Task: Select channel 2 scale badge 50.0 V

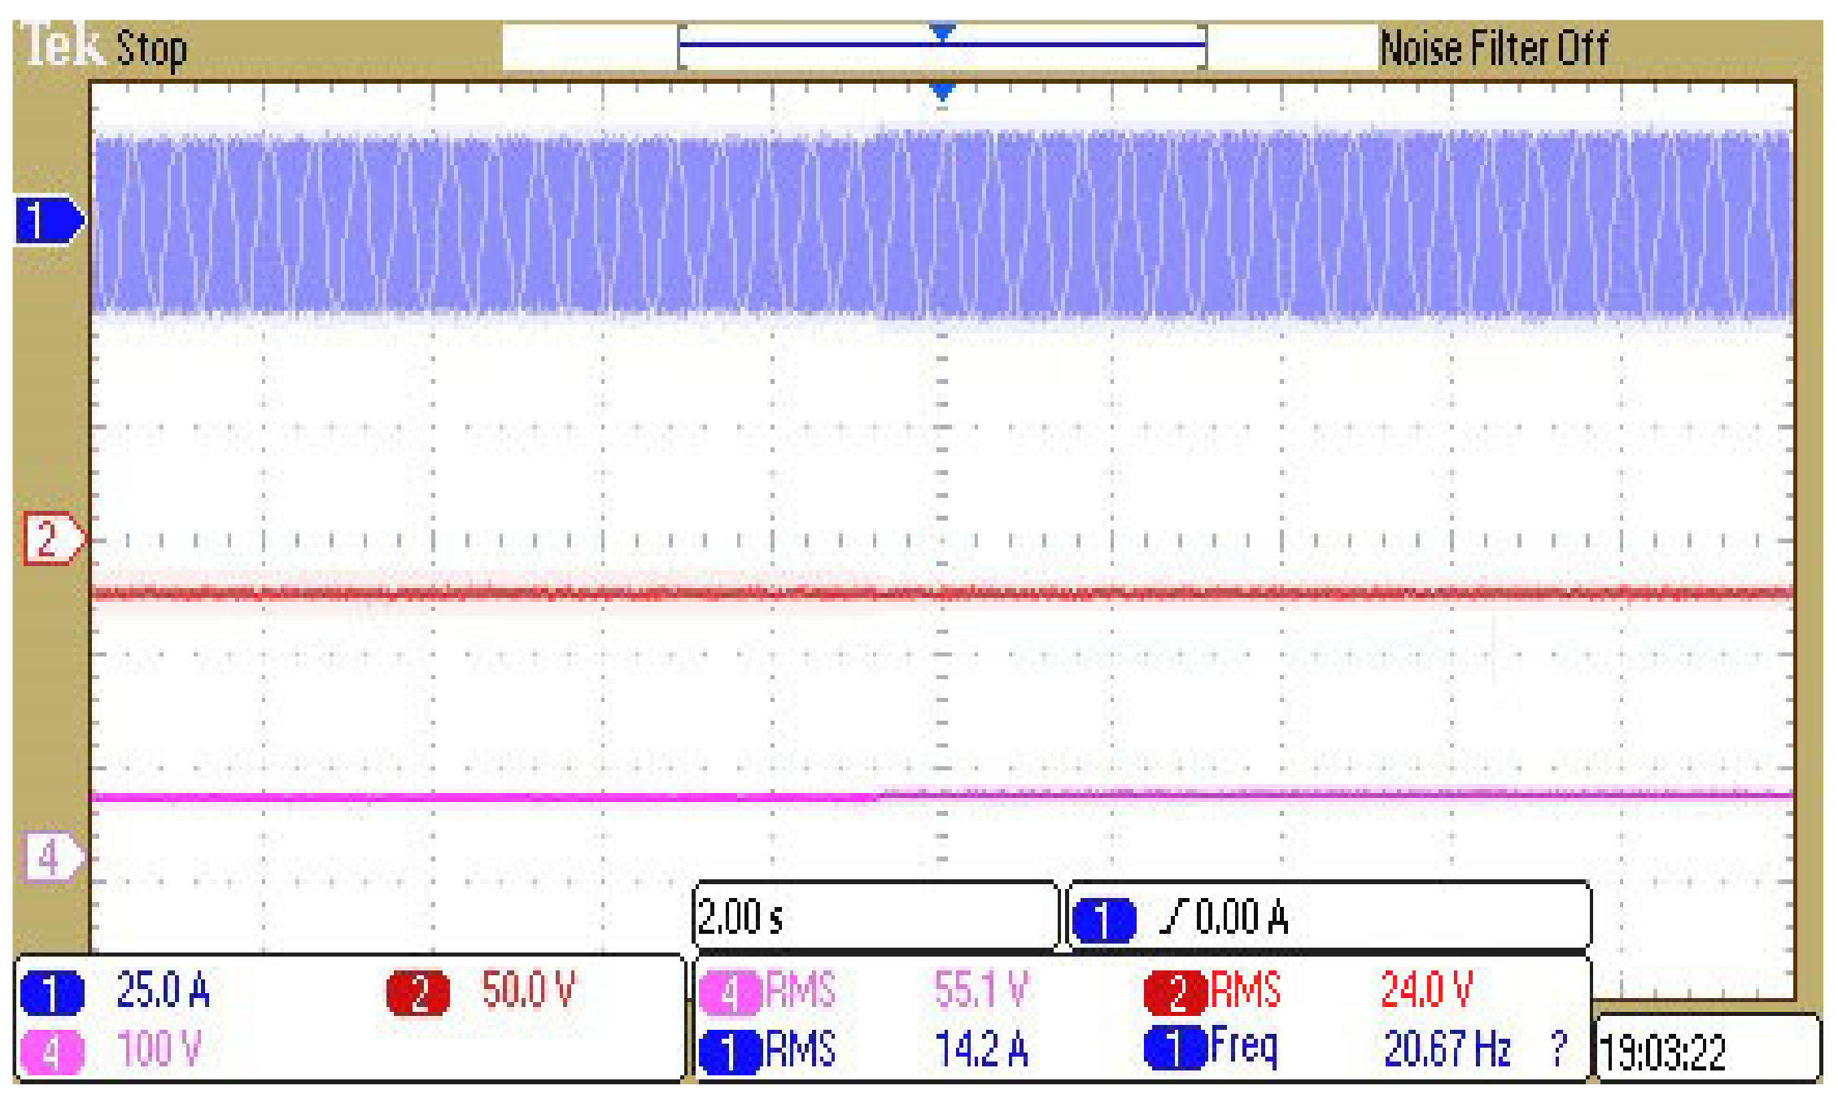Action: coord(418,993)
